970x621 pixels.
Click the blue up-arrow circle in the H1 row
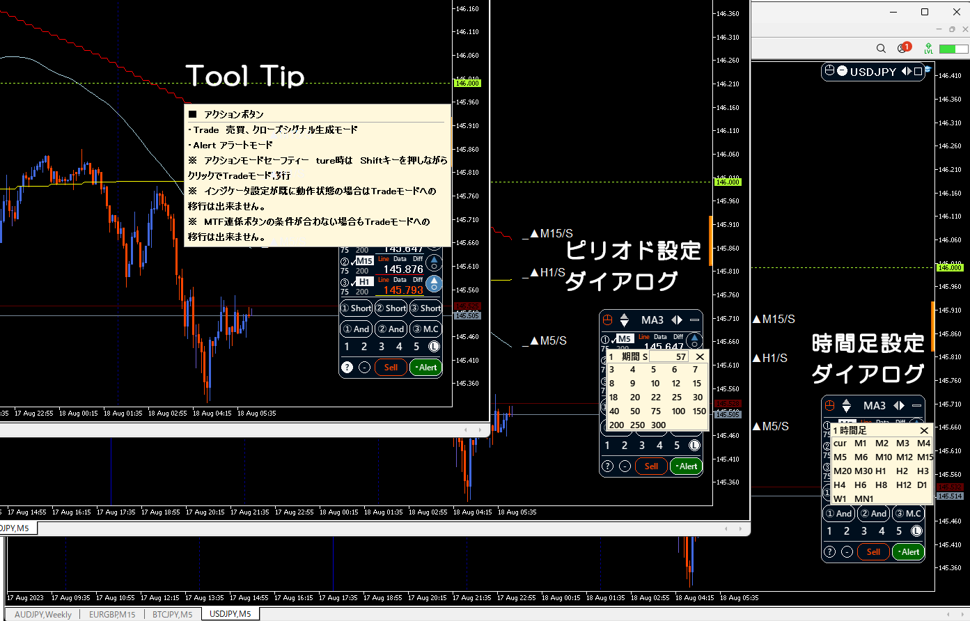[434, 284]
